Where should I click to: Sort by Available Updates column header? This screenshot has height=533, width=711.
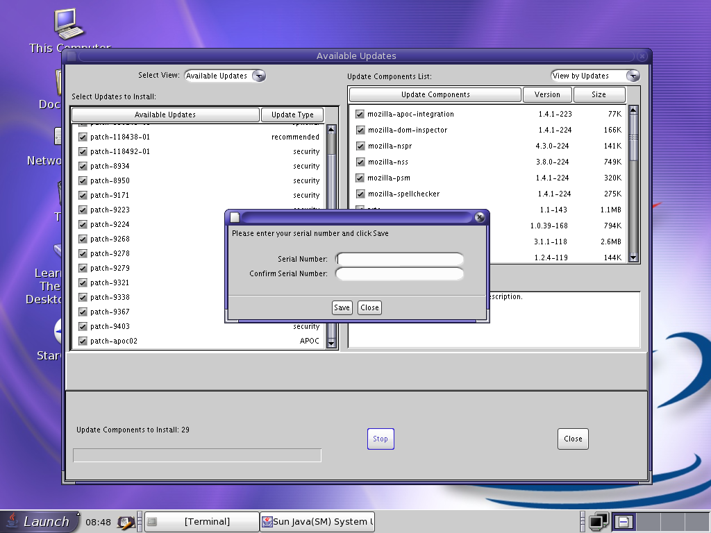click(165, 115)
